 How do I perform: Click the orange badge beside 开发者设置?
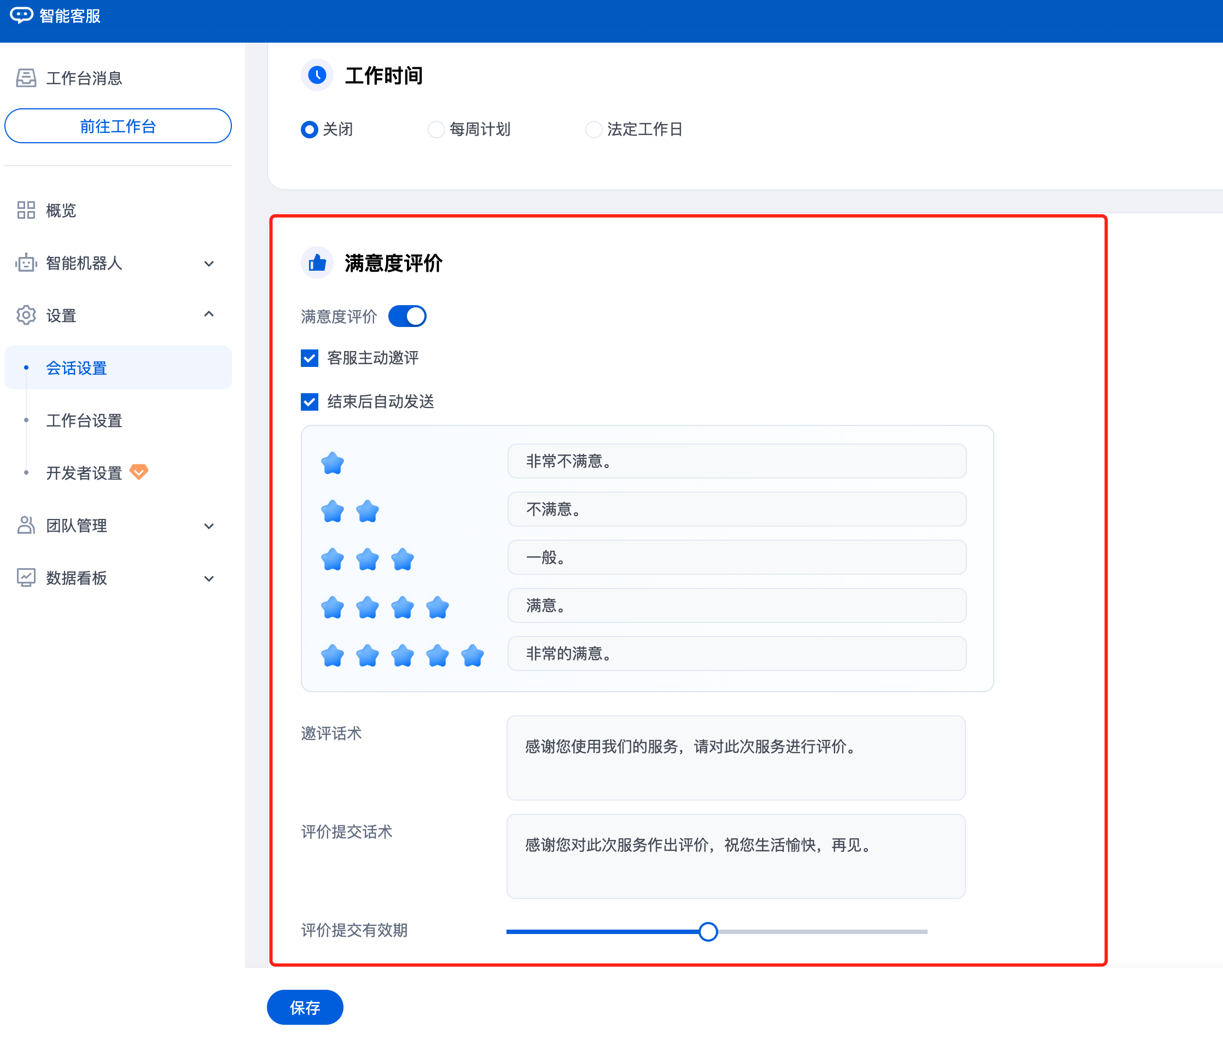(x=139, y=472)
